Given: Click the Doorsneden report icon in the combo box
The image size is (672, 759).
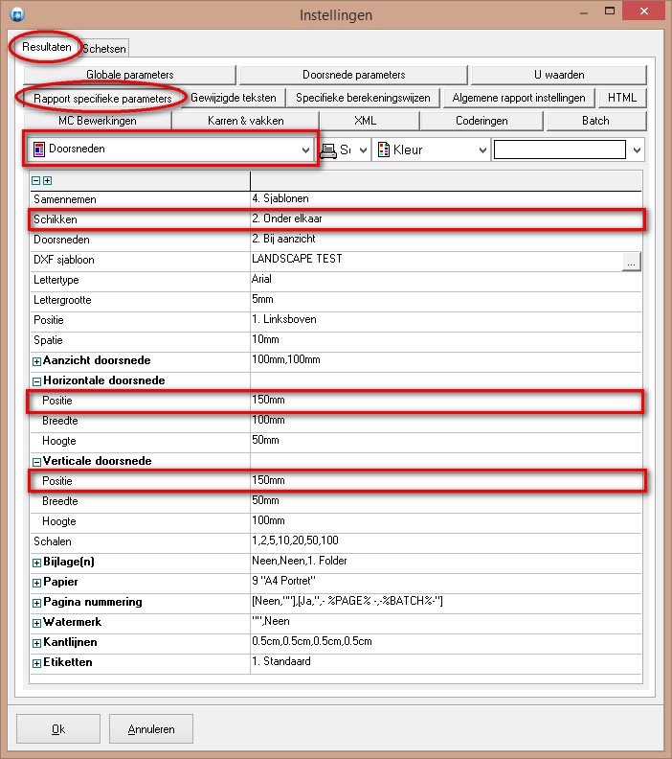Looking at the screenshot, I should click(x=39, y=149).
